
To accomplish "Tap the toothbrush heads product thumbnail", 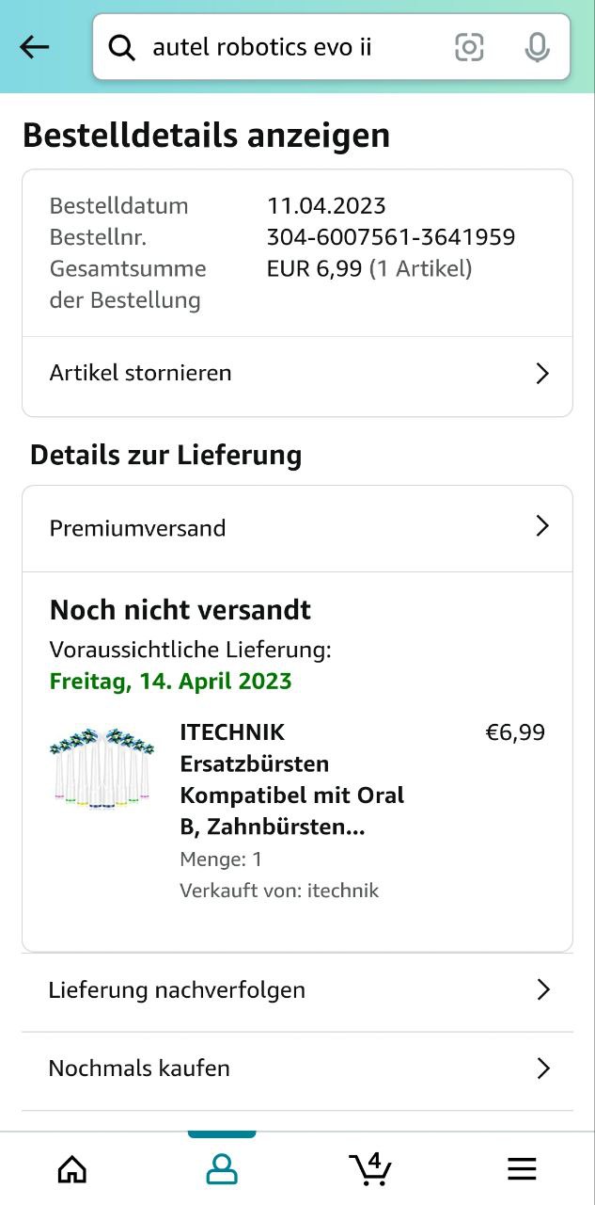I will point(102,766).
